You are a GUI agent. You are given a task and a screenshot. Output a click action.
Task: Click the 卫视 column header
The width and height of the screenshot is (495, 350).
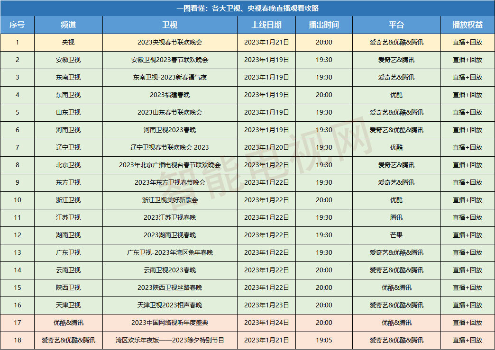point(170,25)
